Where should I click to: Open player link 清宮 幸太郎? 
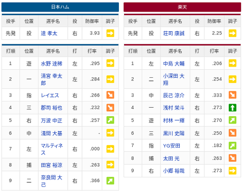52,79
